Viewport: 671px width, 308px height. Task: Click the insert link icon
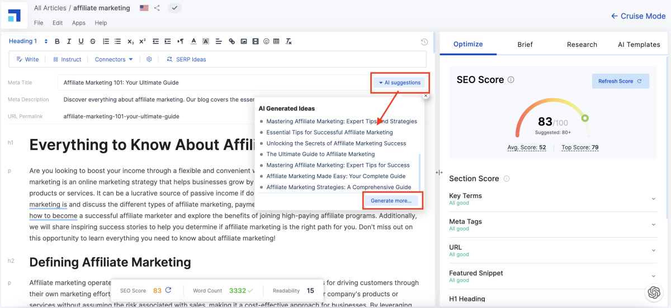pyautogui.click(x=232, y=41)
